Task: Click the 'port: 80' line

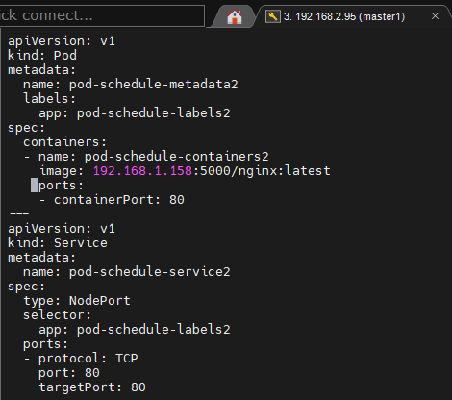Action: coord(69,373)
